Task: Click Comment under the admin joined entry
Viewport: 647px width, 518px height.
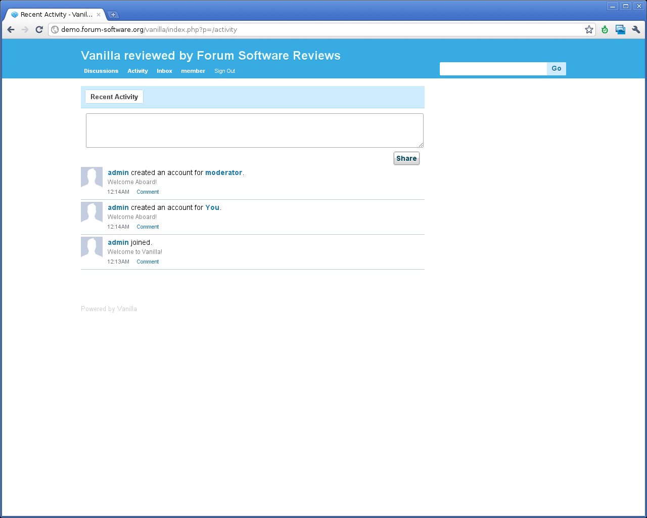Action: coord(148,262)
